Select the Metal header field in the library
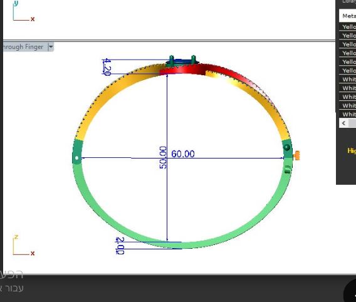356x302 pixels. [348, 16]
